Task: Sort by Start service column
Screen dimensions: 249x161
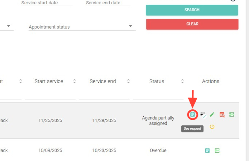Action: [74, 81]
